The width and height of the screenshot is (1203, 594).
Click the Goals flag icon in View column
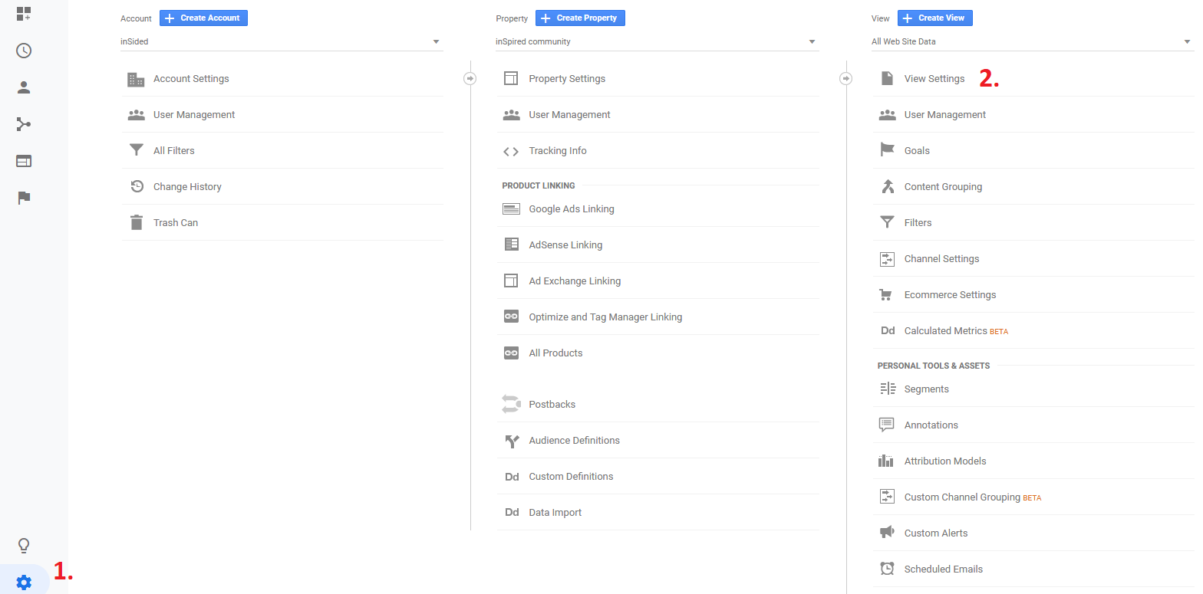[887, 150]
